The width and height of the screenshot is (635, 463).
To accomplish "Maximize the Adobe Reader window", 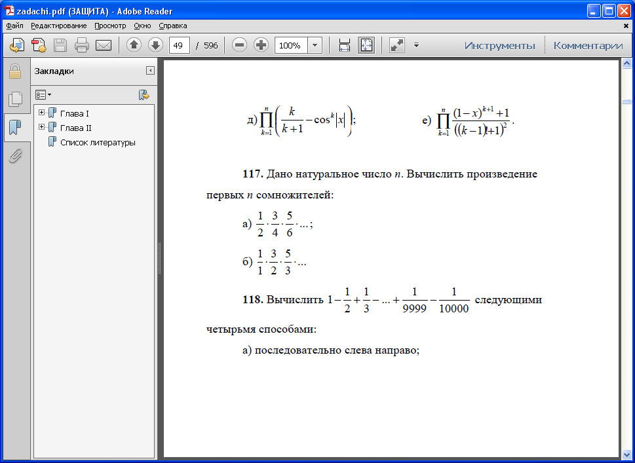I will (x=609, y=11).
